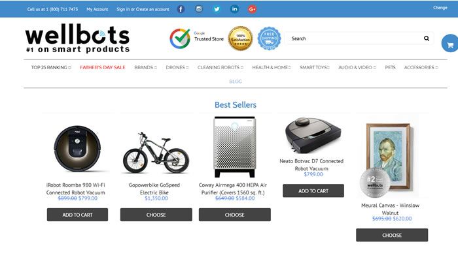
Task: Open the Facebook social icon
Action: pos(181,9)
